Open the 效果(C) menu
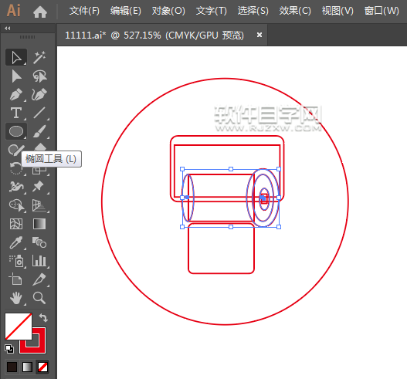Image resolution: width=407 pixels, height=379 pixels. 295,11
